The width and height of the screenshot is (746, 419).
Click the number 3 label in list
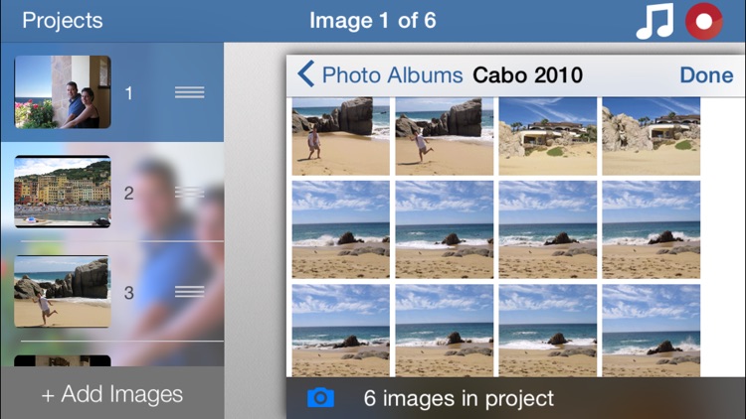[x=128, y=293]
